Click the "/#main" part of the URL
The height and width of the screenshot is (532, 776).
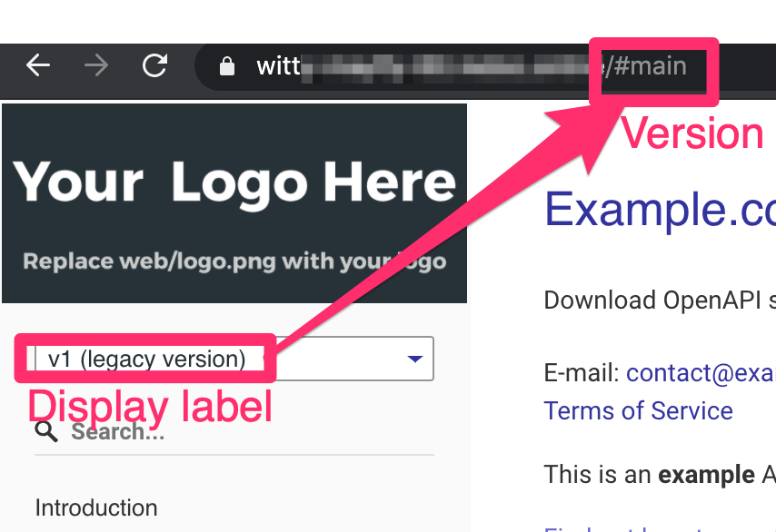click(646, 66)
